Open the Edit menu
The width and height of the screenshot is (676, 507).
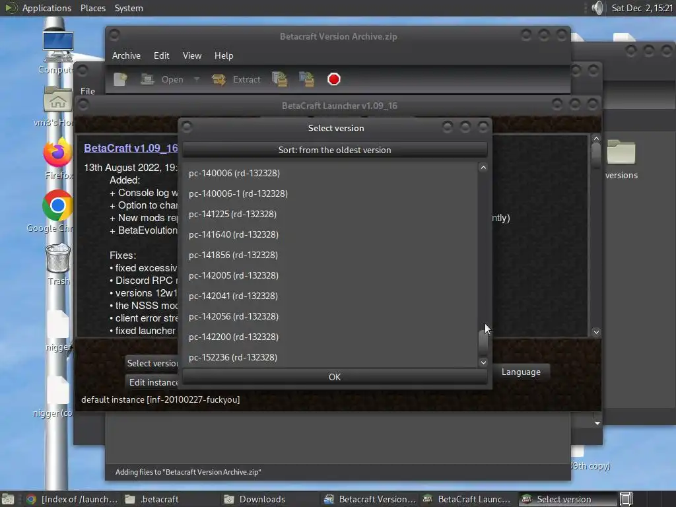click(x=161, y=55)
